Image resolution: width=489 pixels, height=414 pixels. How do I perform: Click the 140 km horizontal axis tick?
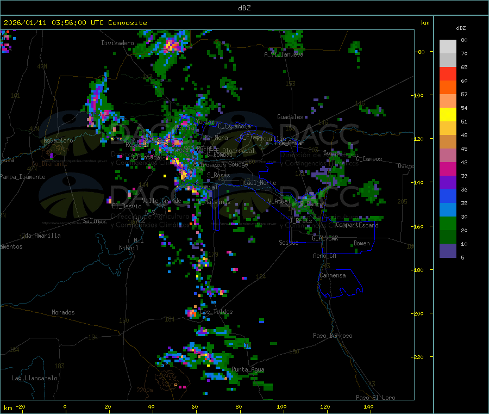[x=368, y=406]
